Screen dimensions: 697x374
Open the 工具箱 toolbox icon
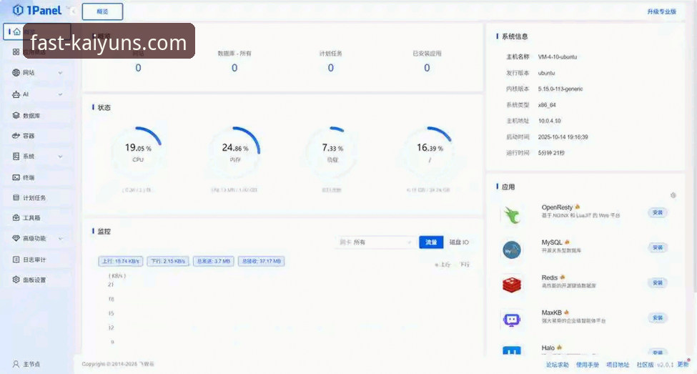pyautogui.click(x=16, y=217)
